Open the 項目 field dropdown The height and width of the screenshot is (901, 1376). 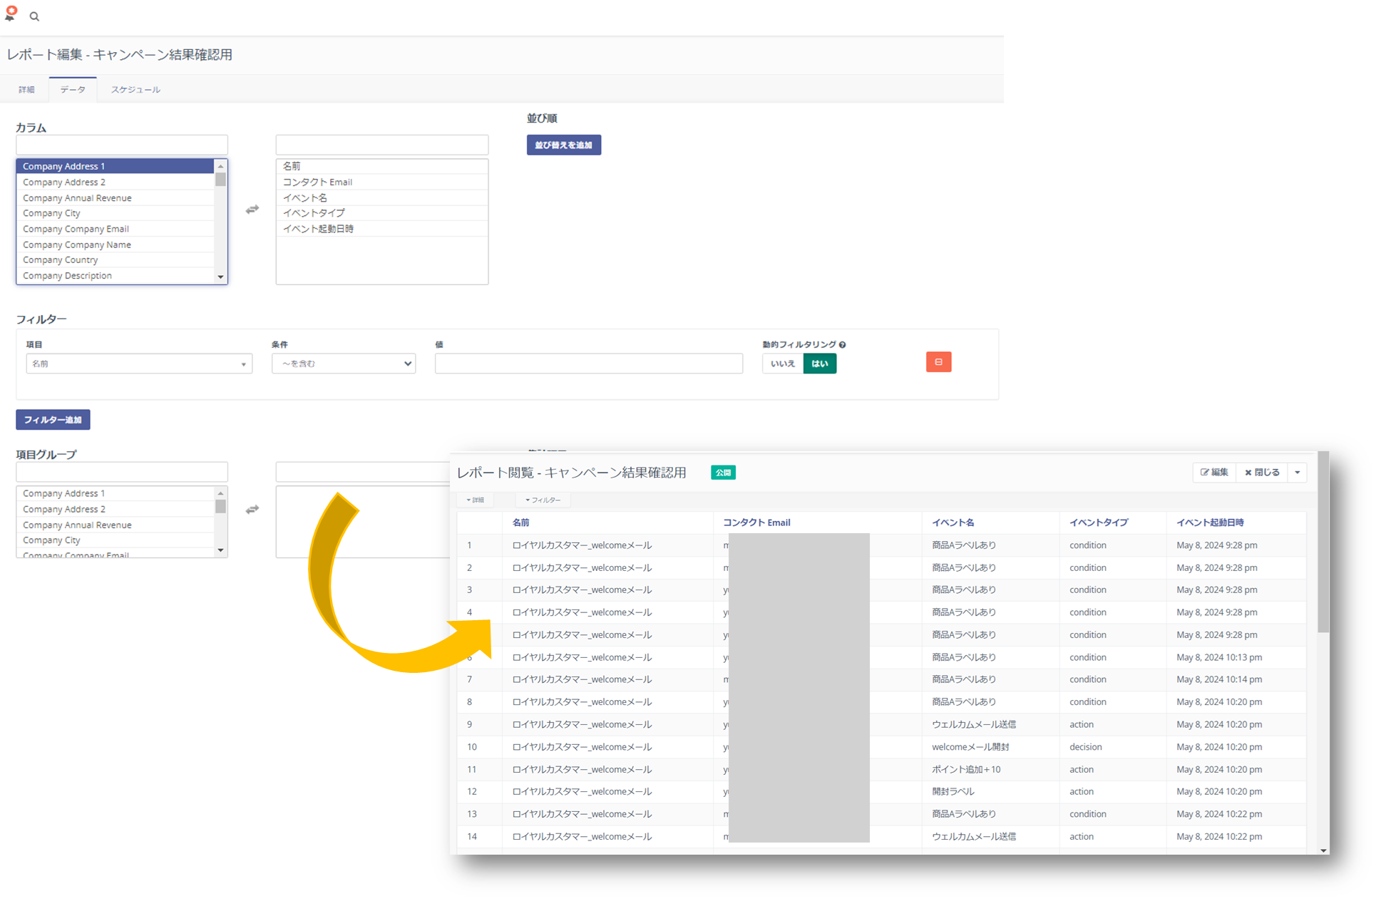pyautogui.click(x=139, y=364)
